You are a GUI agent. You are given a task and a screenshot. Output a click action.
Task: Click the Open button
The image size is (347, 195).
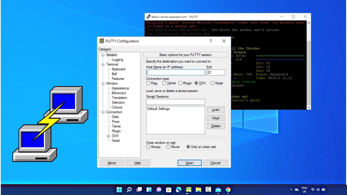pos(189,163)
